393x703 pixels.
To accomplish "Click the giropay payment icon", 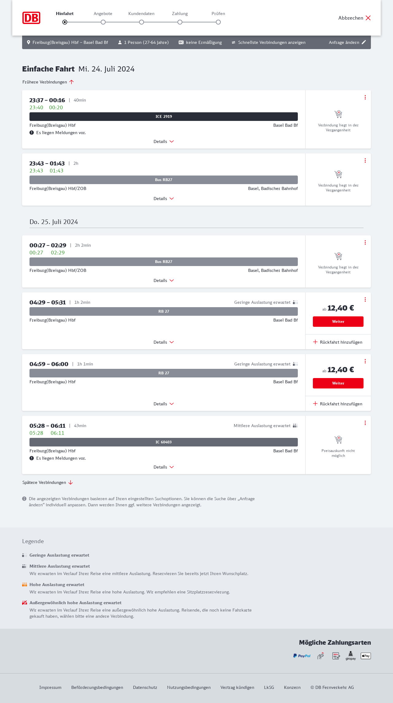I will pos(351,656).
